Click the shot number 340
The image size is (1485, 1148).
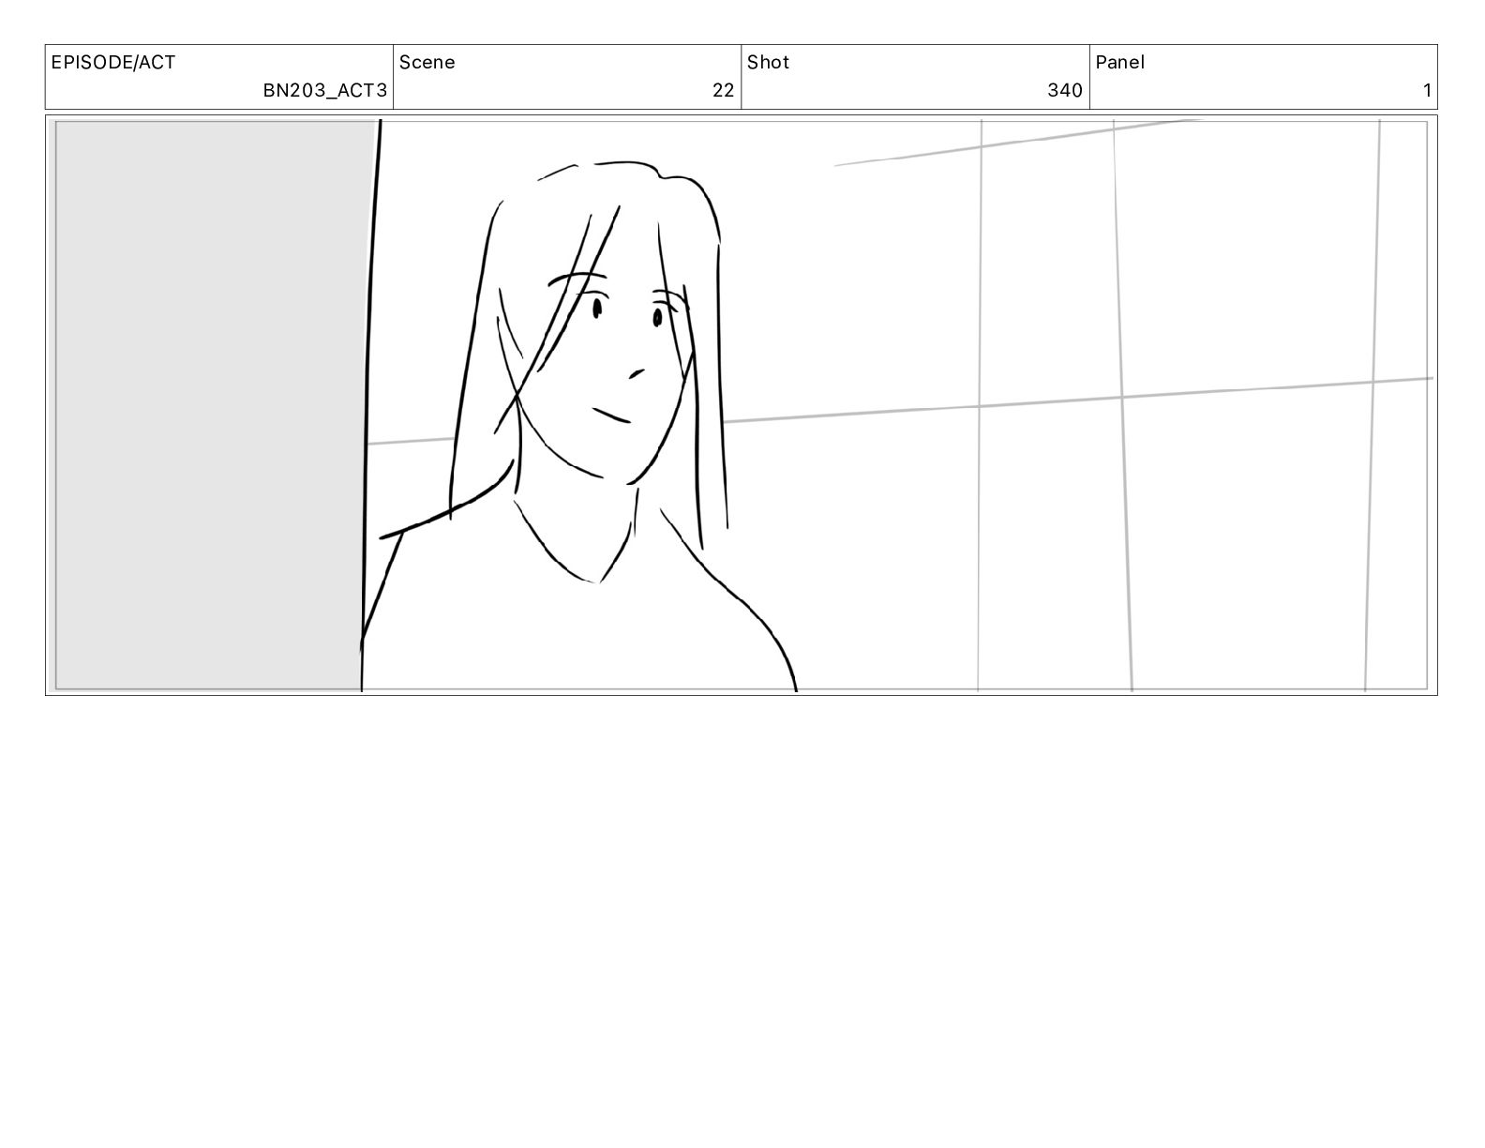pos(1065,90)
